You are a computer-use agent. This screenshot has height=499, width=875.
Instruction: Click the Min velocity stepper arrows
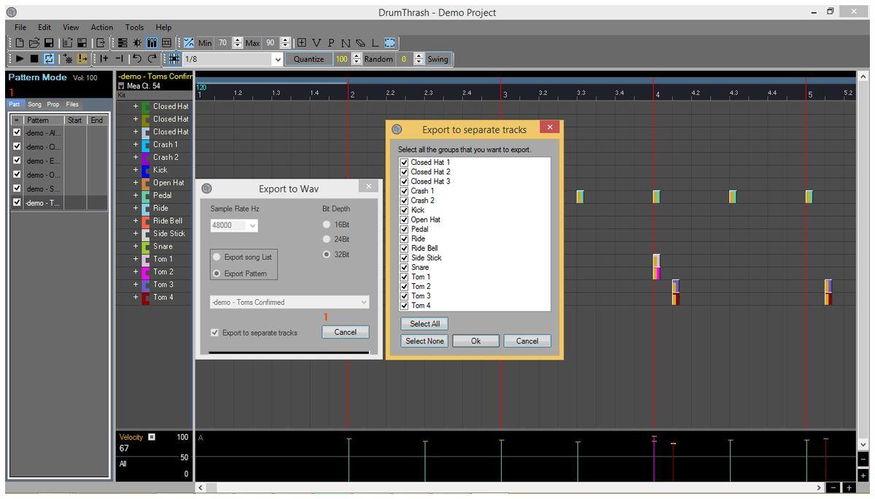pos(237,43)
